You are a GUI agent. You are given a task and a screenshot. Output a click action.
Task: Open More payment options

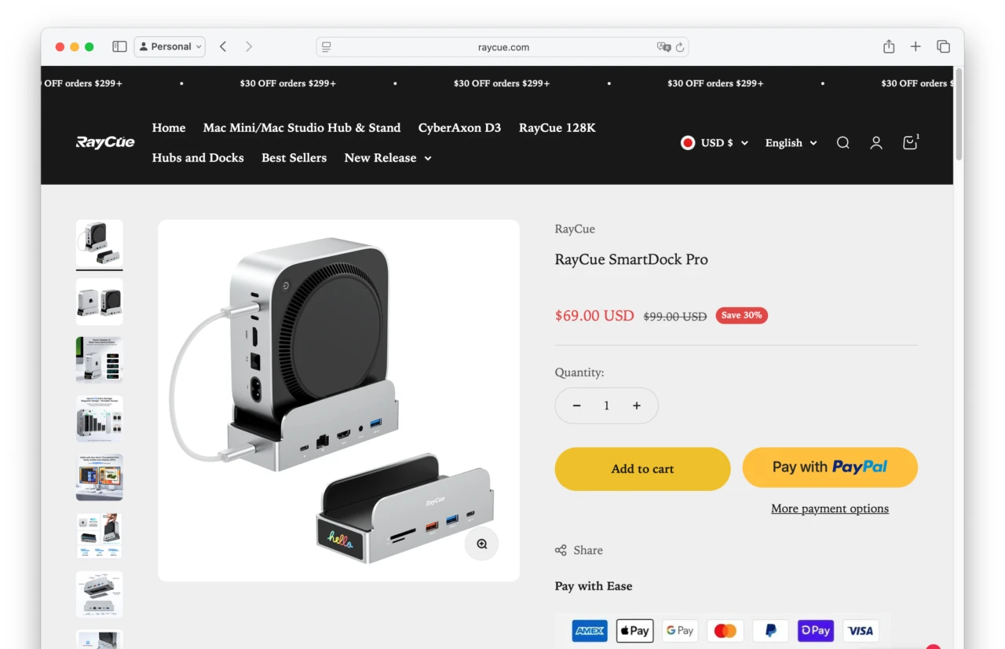click(829, 508)
